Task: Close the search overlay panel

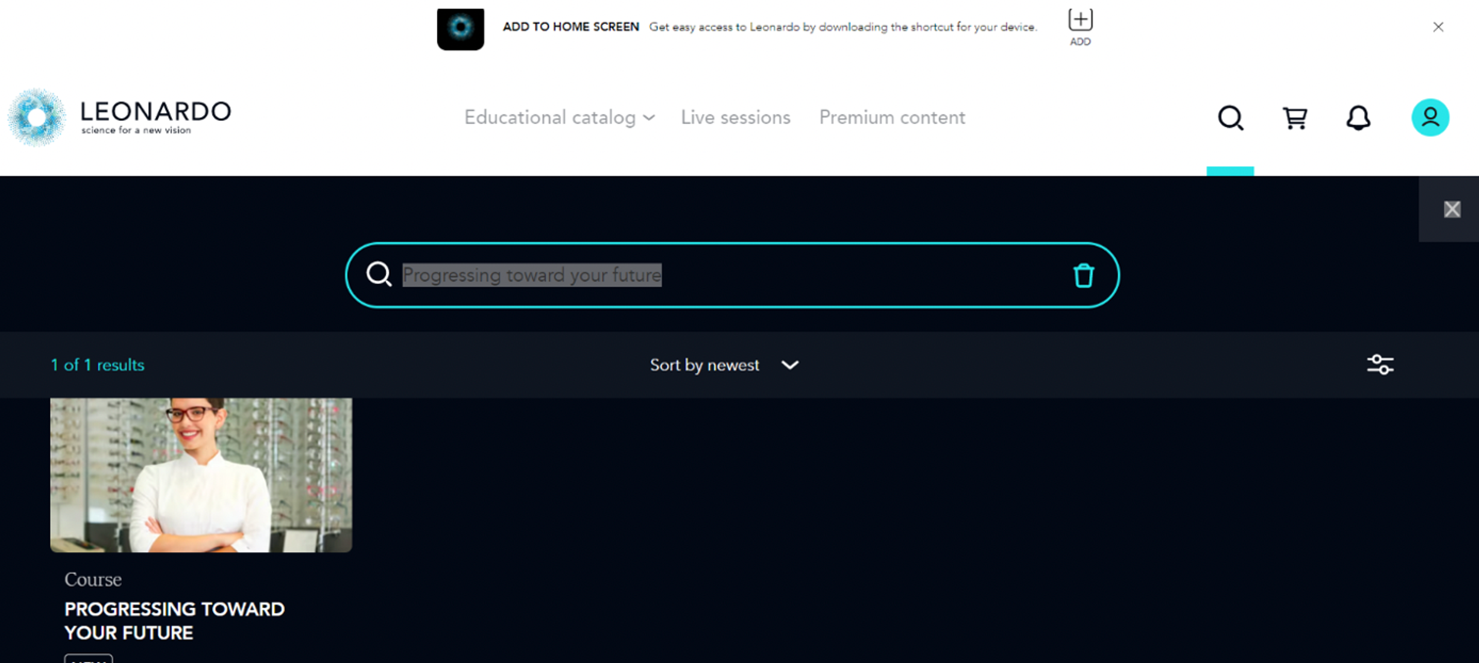Action: point(1451,210)
